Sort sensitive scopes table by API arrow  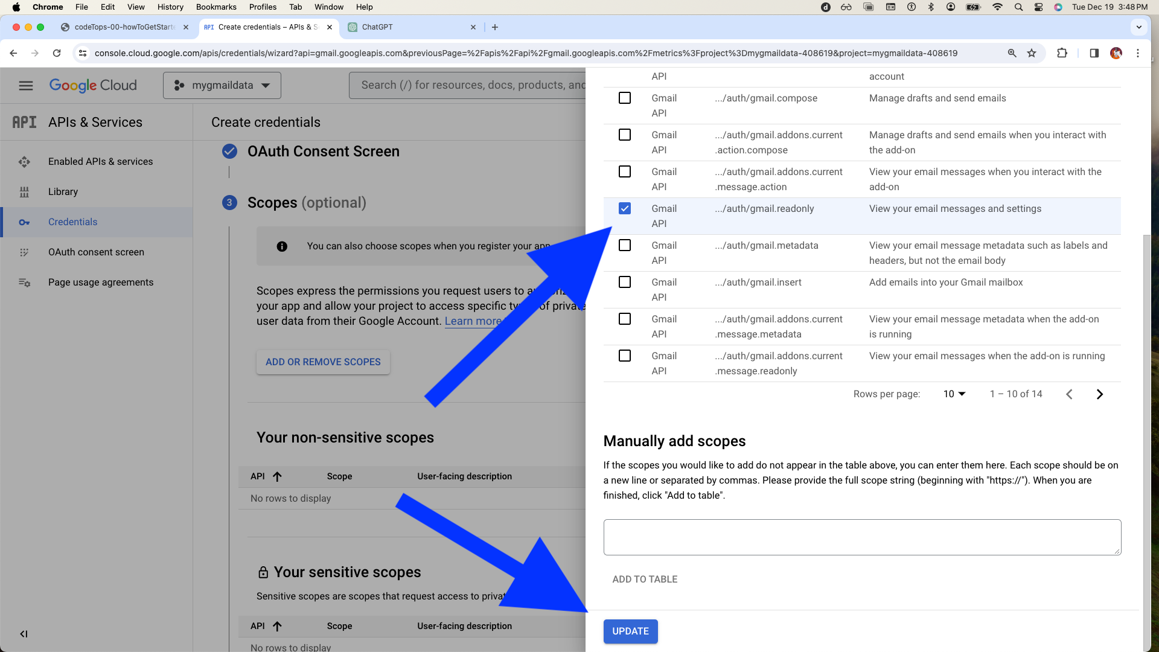point(277,626)
